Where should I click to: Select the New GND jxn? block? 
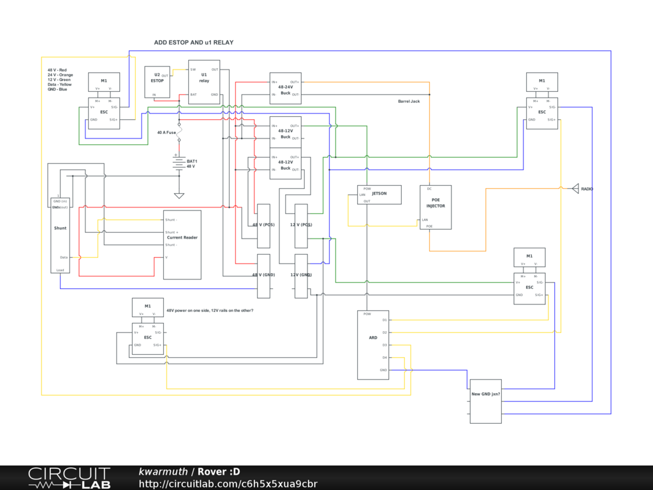point(486,401)
